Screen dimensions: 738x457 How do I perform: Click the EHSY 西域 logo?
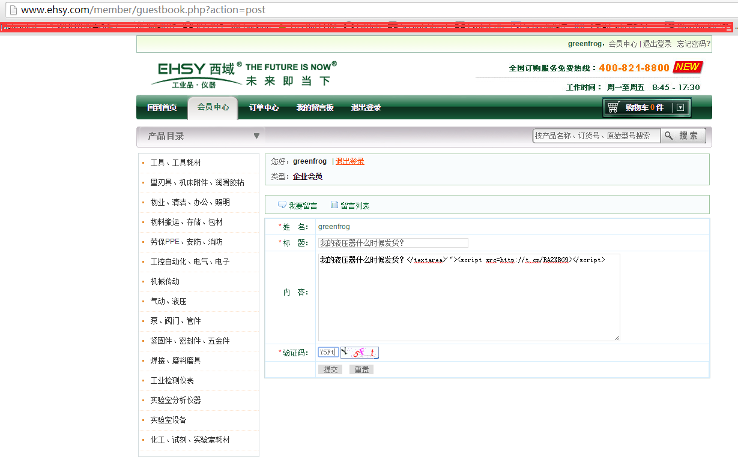coord(197,75)
